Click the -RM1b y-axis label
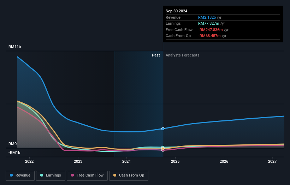 pyautogui.click(x=14, y=153)
